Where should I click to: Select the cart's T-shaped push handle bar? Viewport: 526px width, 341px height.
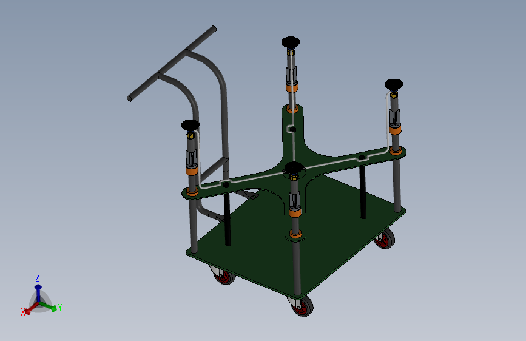(x=172, y=63)
